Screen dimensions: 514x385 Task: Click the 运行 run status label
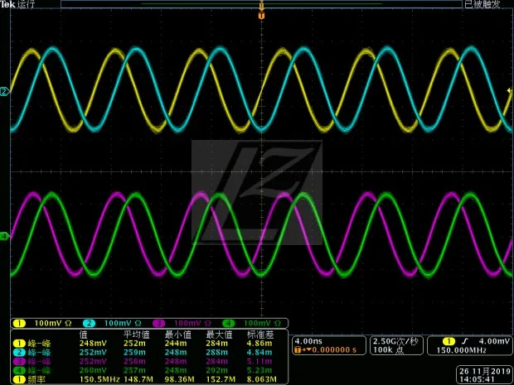26,4
